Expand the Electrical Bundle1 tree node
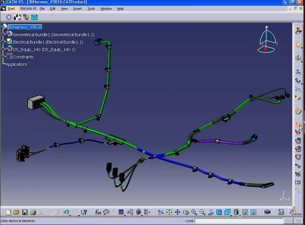 pos(3,42)
